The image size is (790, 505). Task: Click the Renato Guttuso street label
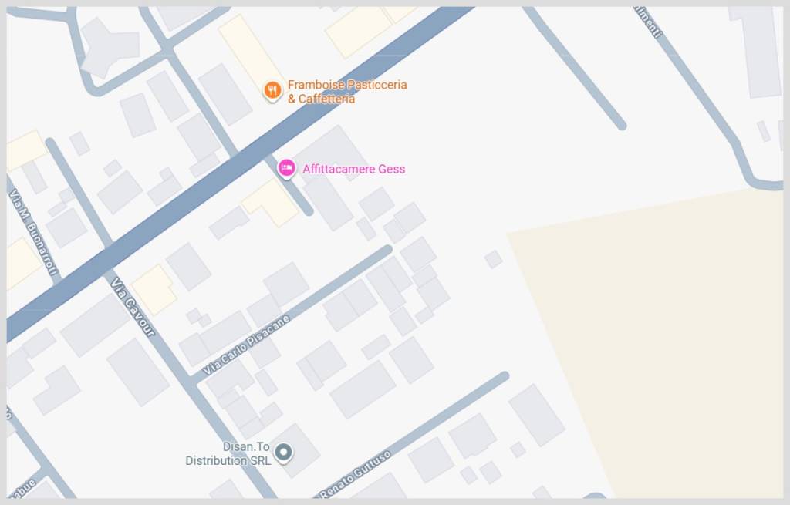tap(355, 474)
